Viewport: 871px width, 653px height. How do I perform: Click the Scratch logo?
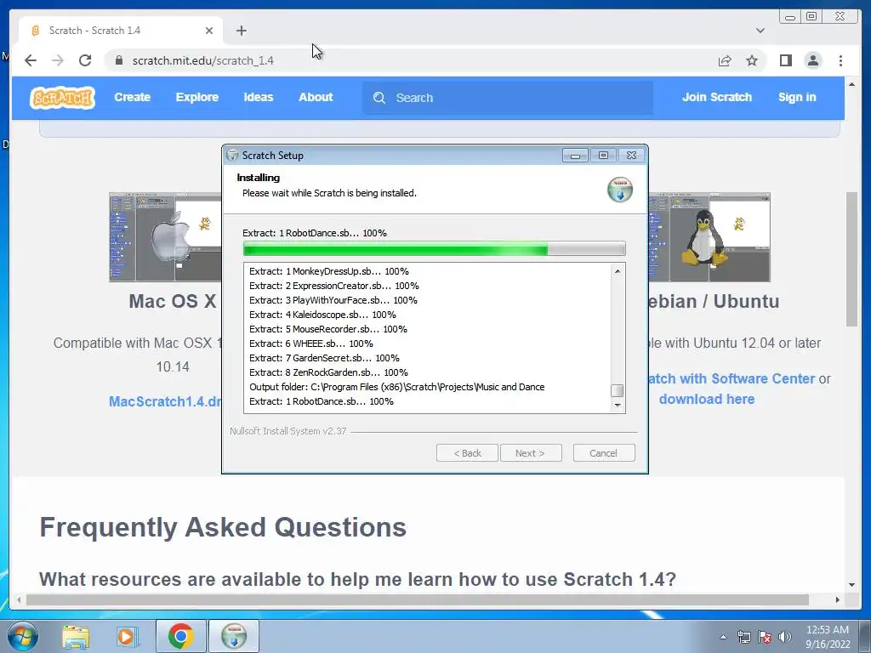coord(62,98)
